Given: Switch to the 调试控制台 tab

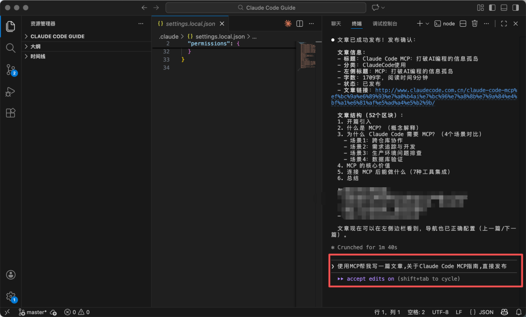Looking at the screenshot, I should click(x=385, y=24).
